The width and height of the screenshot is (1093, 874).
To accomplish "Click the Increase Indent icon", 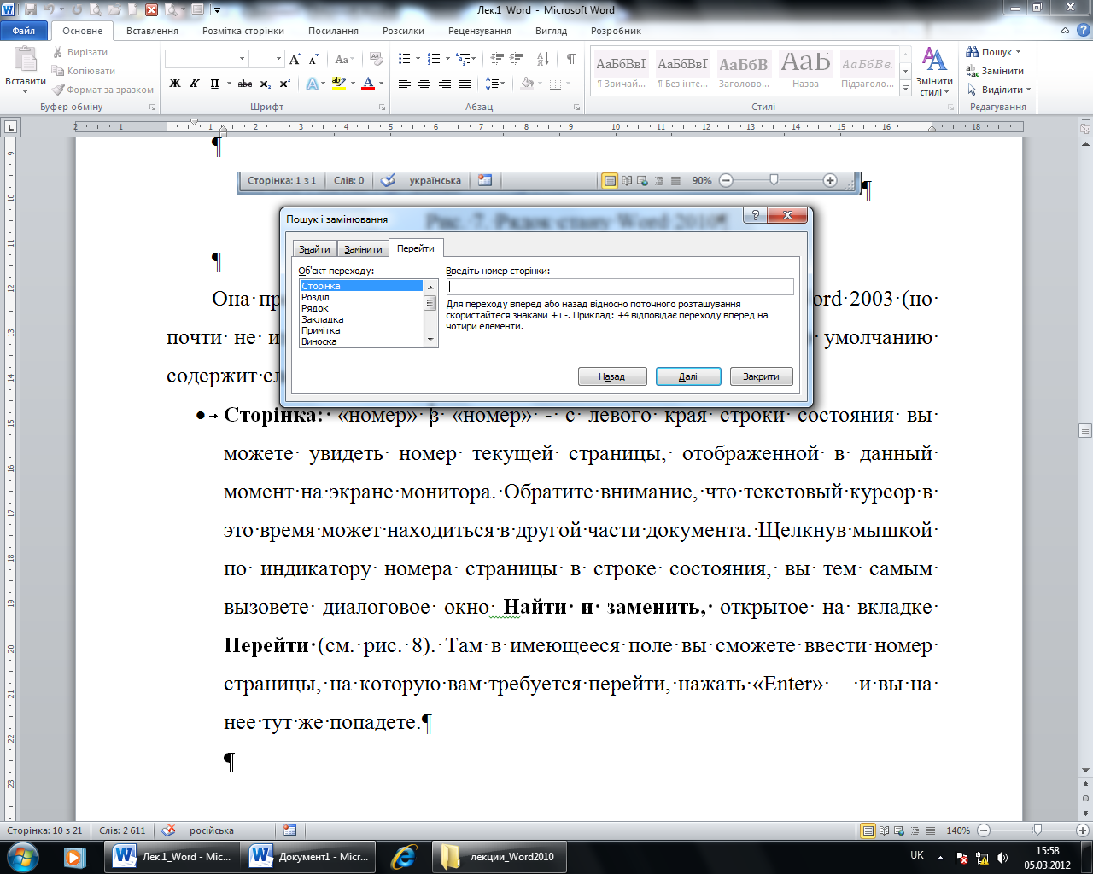I will [x=516, y=59].
